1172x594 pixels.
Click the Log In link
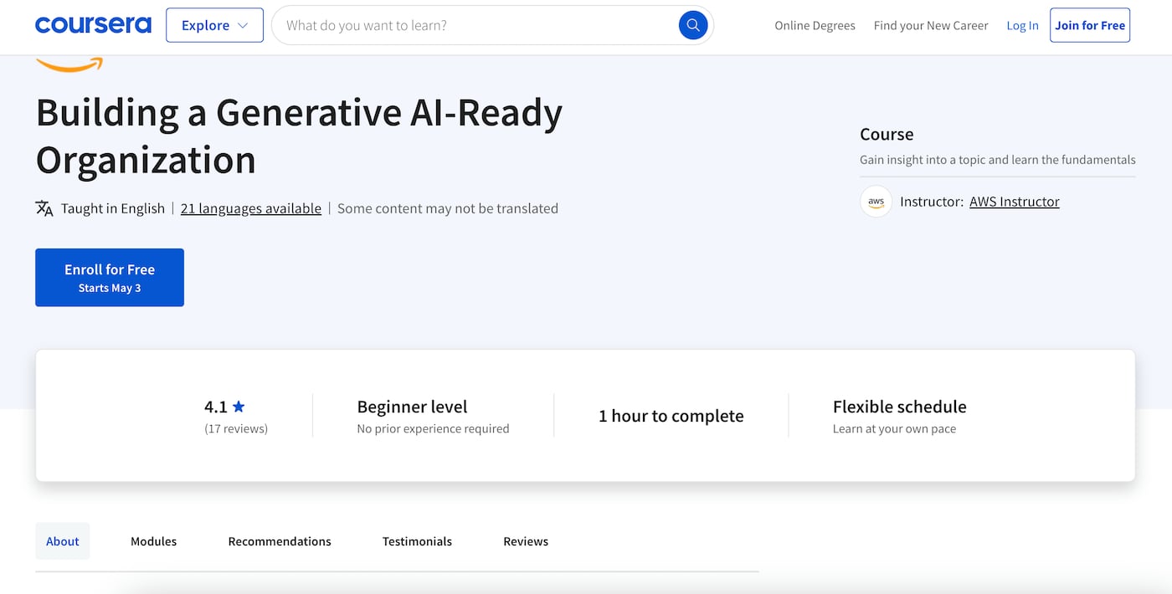pos(1022,25)
